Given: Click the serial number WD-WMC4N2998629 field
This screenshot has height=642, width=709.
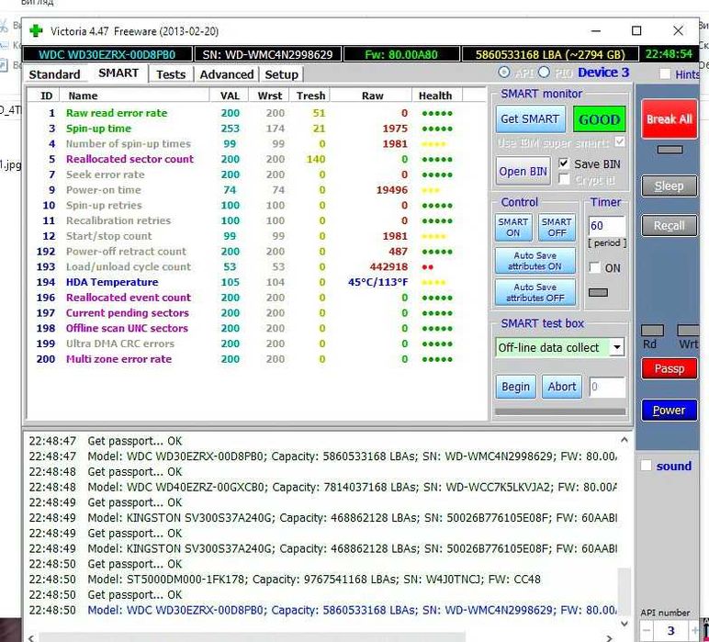Looking at the screenshot, I should coord(267,54).
